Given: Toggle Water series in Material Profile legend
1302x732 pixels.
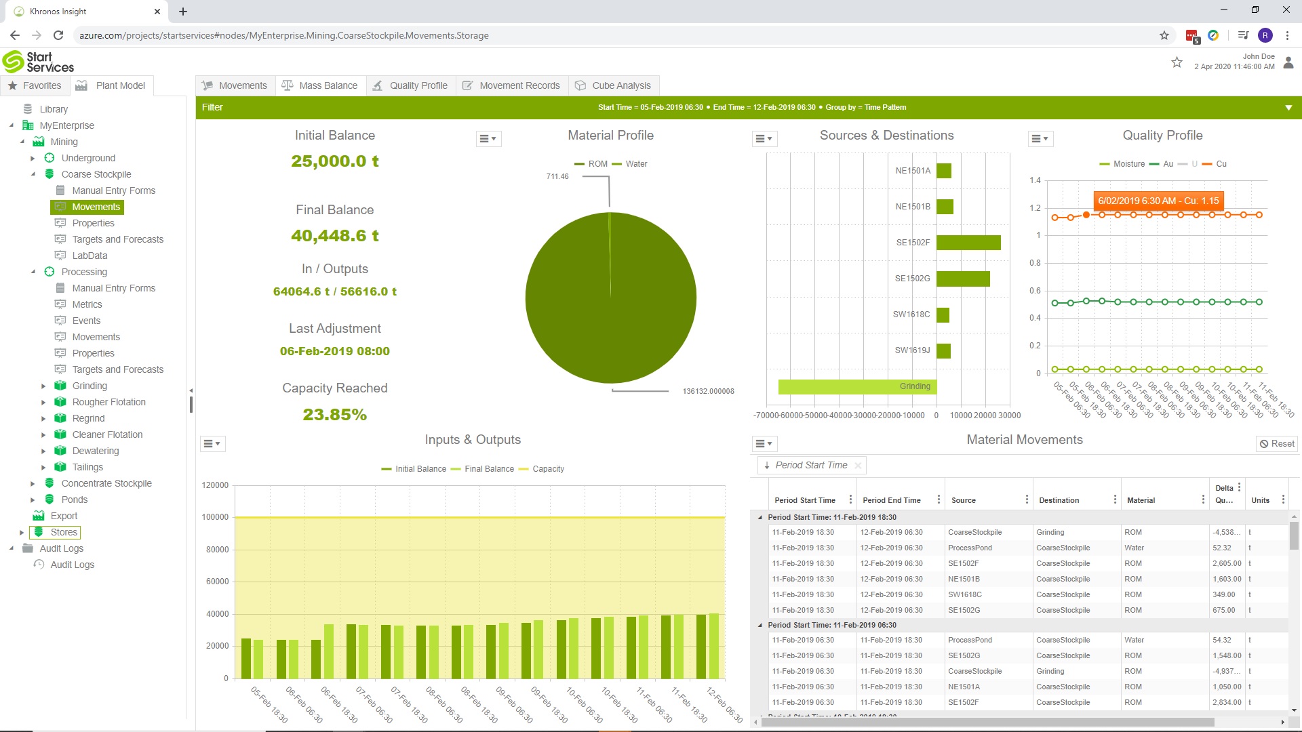Looking at the screenshot, I should (629, 164).
